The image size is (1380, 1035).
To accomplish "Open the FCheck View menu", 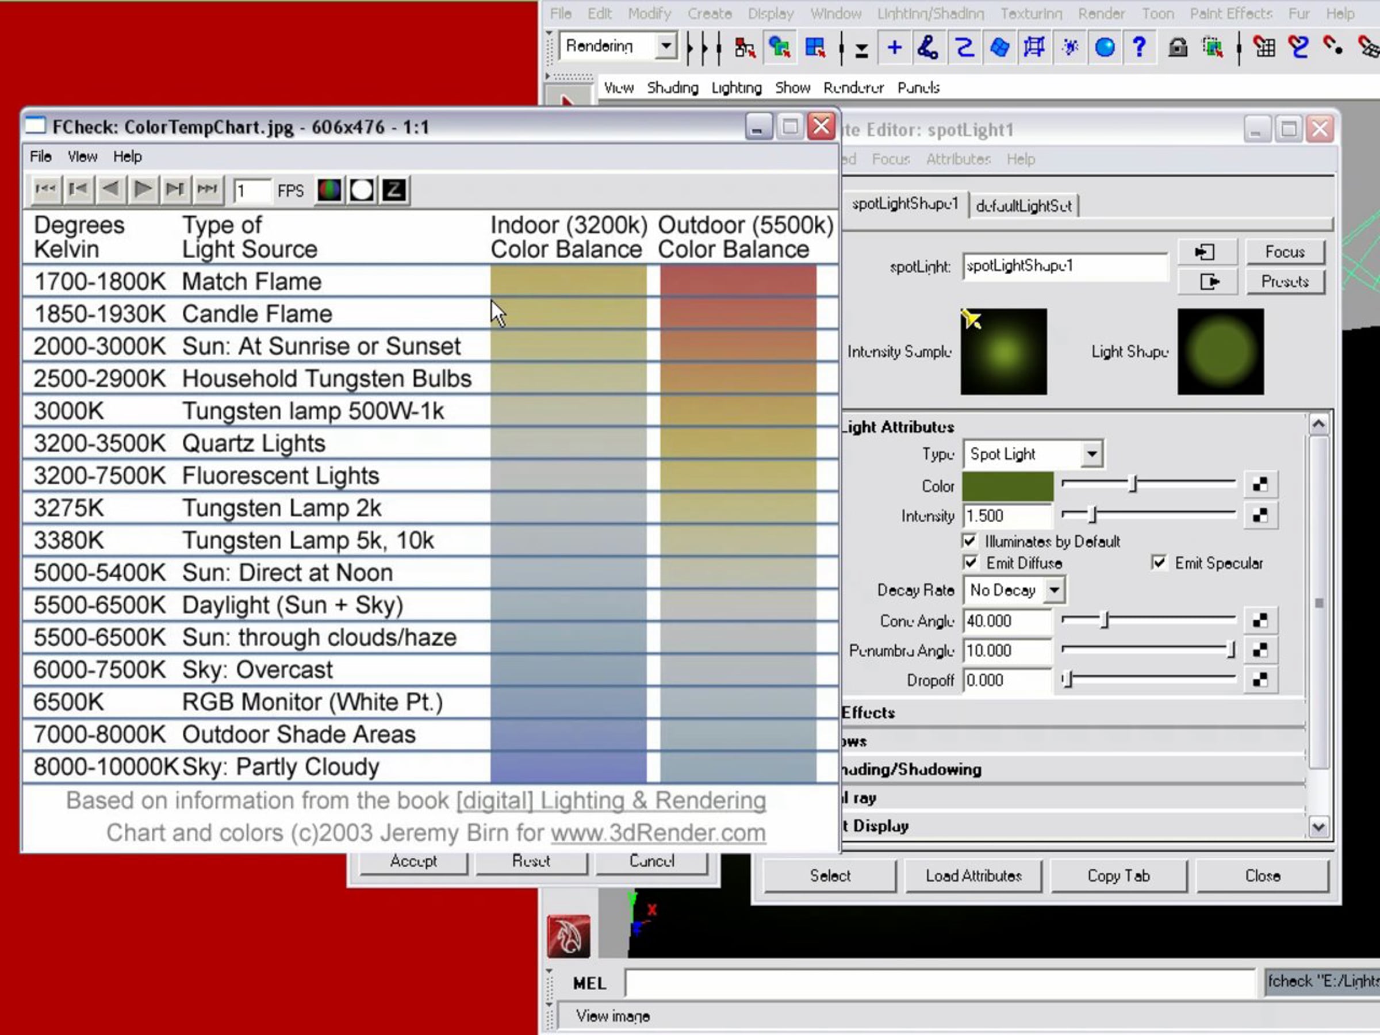I will pos(82,156).
